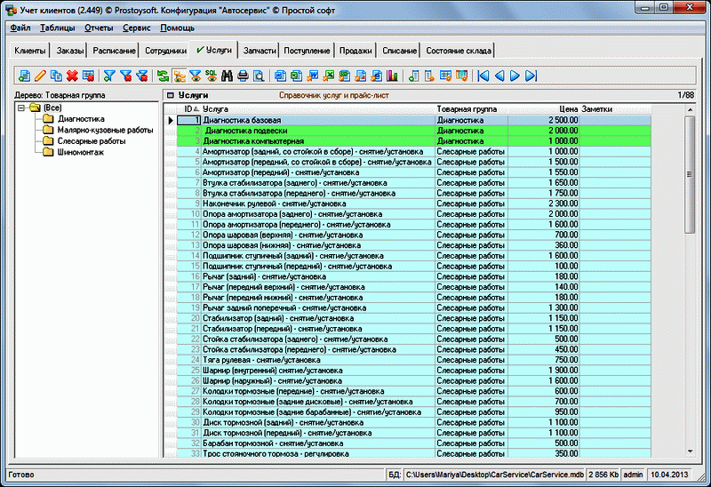Jump to last record arrow icon

point(531,76)
